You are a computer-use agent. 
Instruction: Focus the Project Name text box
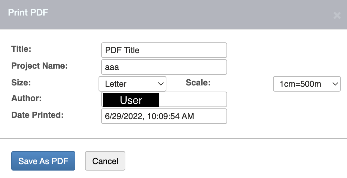(164, 67)
